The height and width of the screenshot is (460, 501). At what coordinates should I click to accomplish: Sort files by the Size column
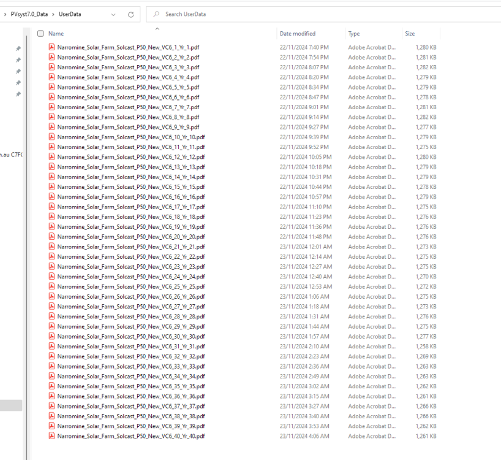tap(410, 34)
